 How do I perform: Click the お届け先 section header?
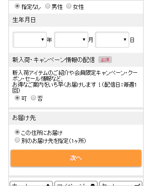pyautogui.click(x=76, y=118)
